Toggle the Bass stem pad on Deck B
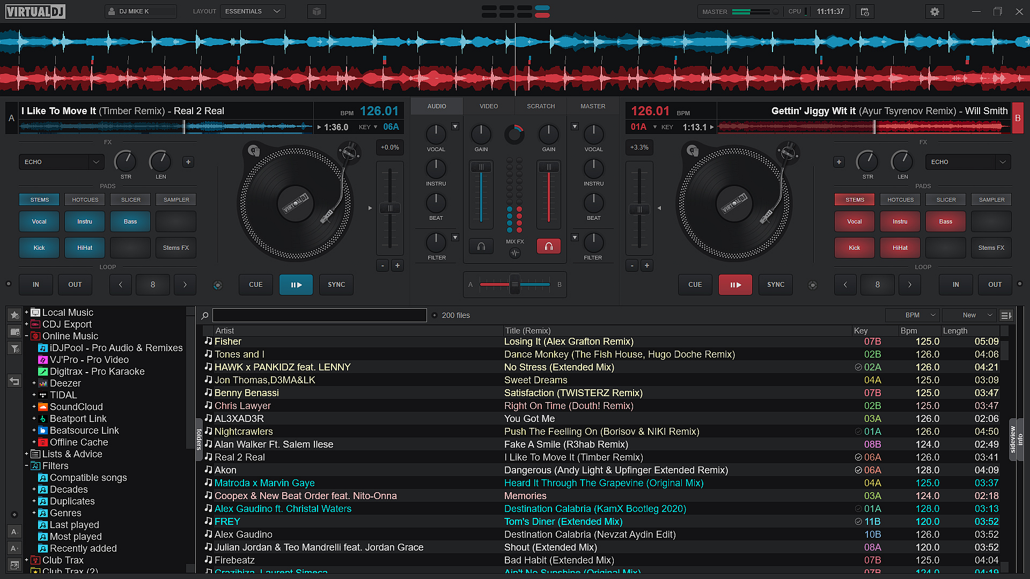 (945, 221)
